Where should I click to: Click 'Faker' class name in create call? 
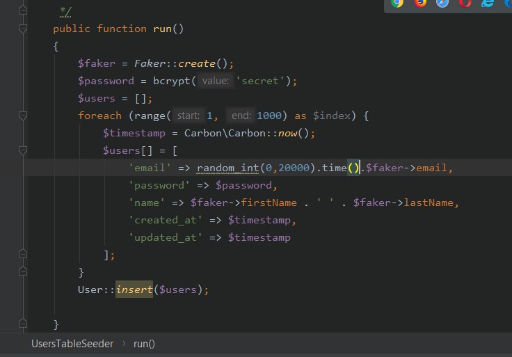150,63
